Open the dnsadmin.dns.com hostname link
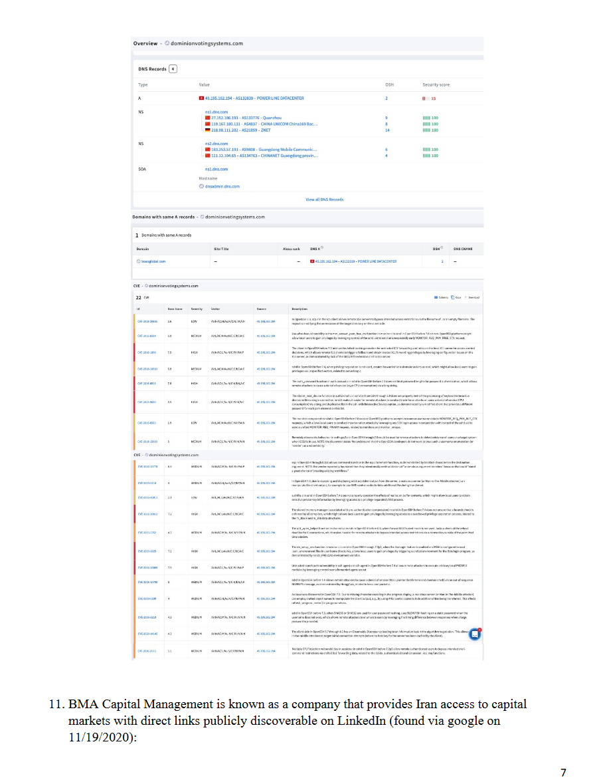This screenshot has width=607, height=784. 222,186
